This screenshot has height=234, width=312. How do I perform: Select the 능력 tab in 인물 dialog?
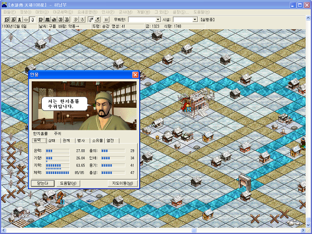(39, 140)
